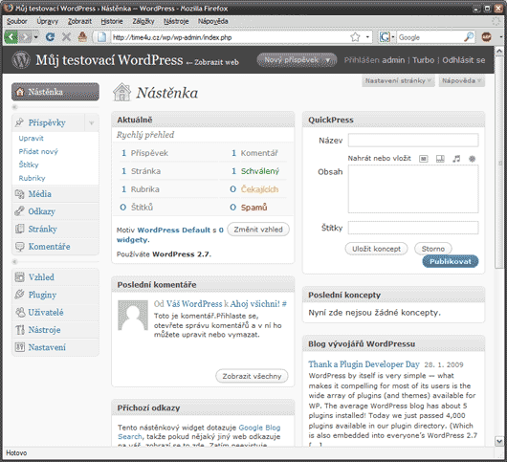Click the WordPress logo in the header

click(x=21, y=60)
